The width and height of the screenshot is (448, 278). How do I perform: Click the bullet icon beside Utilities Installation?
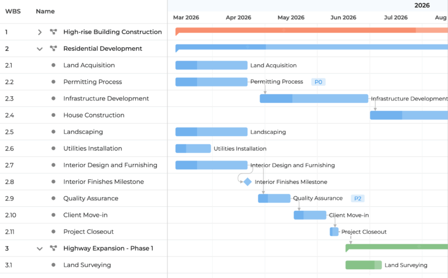54,149
